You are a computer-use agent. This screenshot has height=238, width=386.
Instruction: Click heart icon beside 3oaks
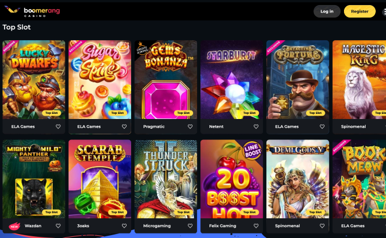tap(124, 226)
